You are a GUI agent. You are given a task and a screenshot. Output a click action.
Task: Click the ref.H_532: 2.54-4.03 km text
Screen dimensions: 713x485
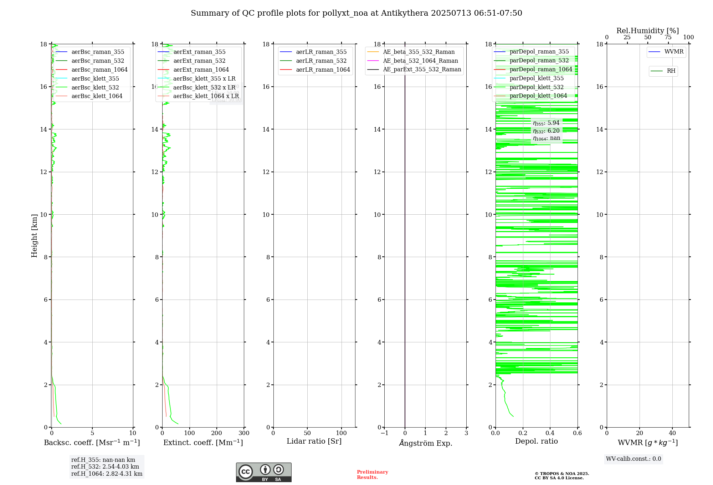point(105,467)
